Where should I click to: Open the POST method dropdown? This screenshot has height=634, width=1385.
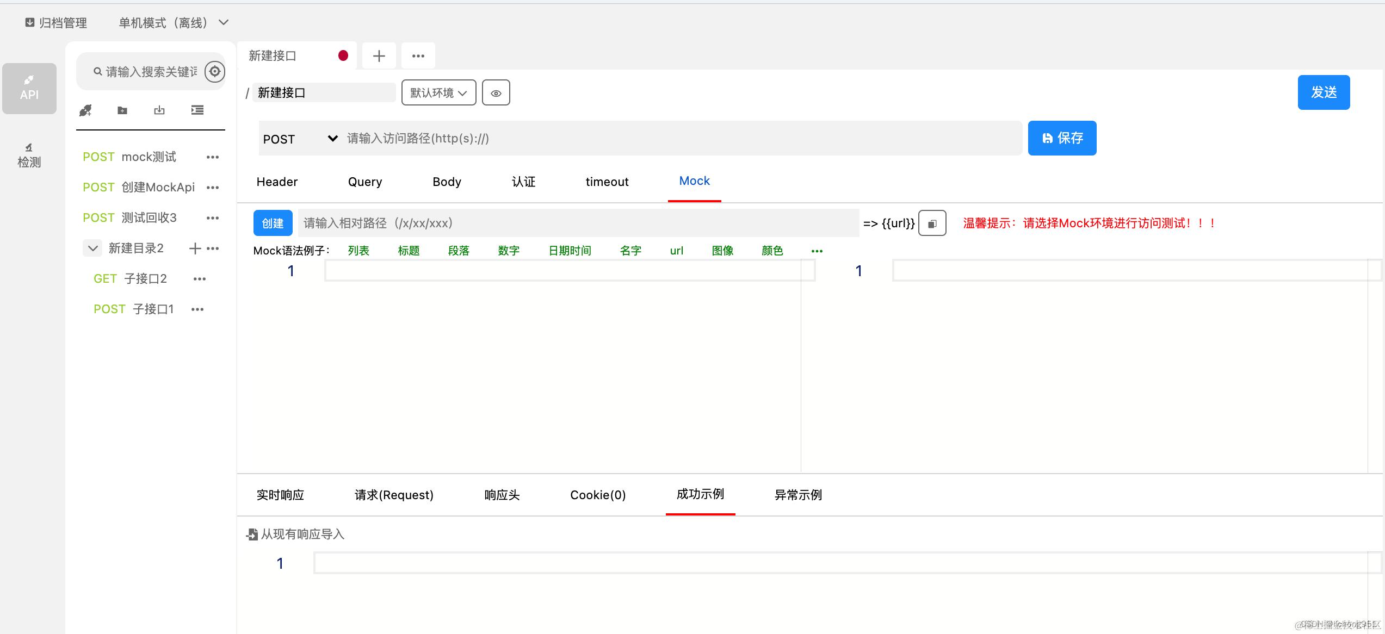300,139
